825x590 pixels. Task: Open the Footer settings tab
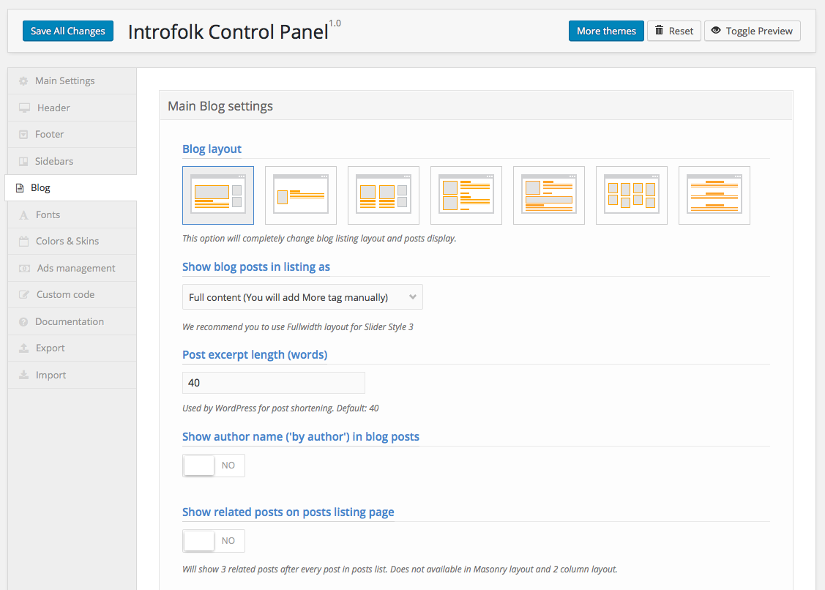coord(49,135)
